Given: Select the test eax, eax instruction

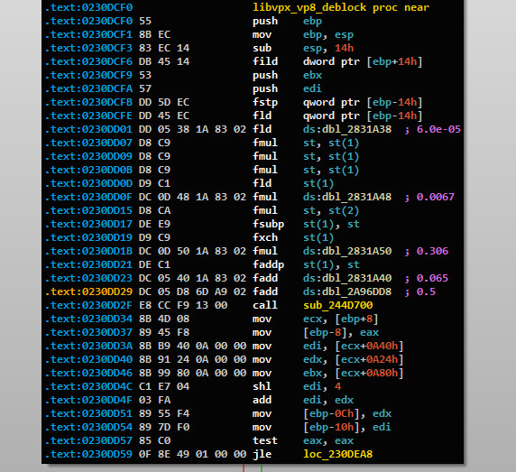Looking at the screenshot, I should click(x=303, y=440).
